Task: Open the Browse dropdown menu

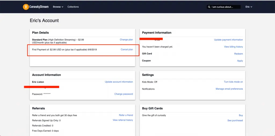Action: 58,7
